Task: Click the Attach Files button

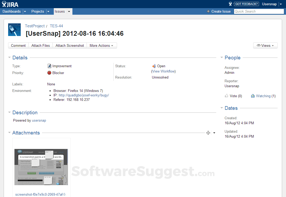Action: [x=40, y=45]
